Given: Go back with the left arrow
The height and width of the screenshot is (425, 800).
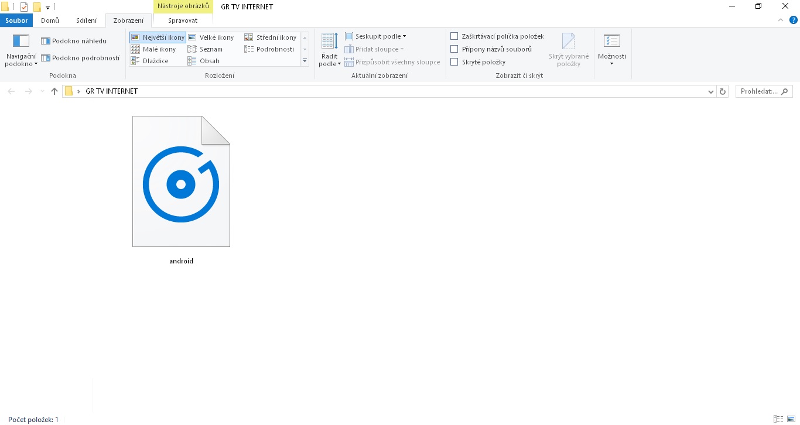Looking at the screenshot, I should click(x=11, y=91).
